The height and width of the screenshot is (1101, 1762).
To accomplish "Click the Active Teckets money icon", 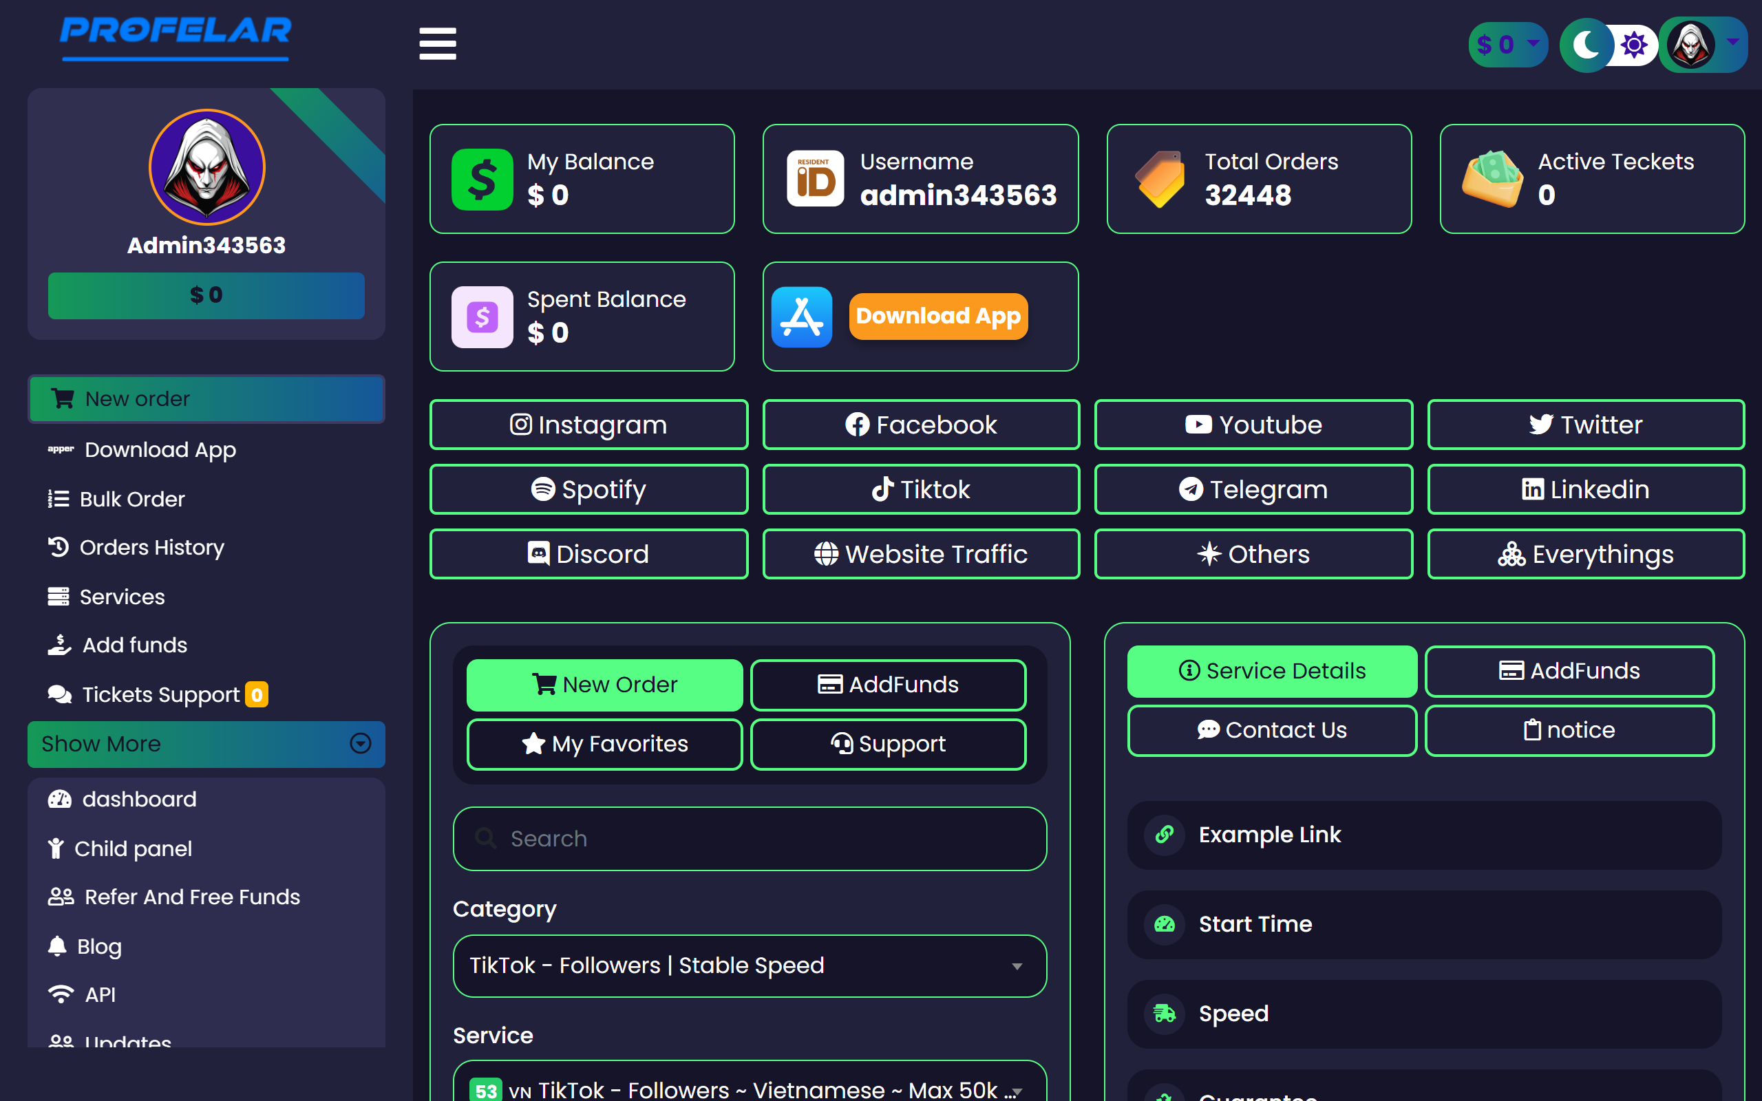I will coord(1493,179).
